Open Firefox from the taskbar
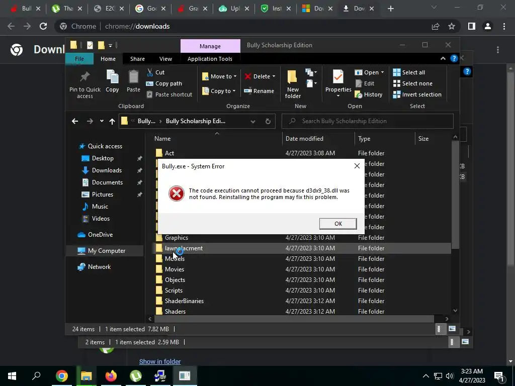The image size is (515, 386). pos(111,376)
